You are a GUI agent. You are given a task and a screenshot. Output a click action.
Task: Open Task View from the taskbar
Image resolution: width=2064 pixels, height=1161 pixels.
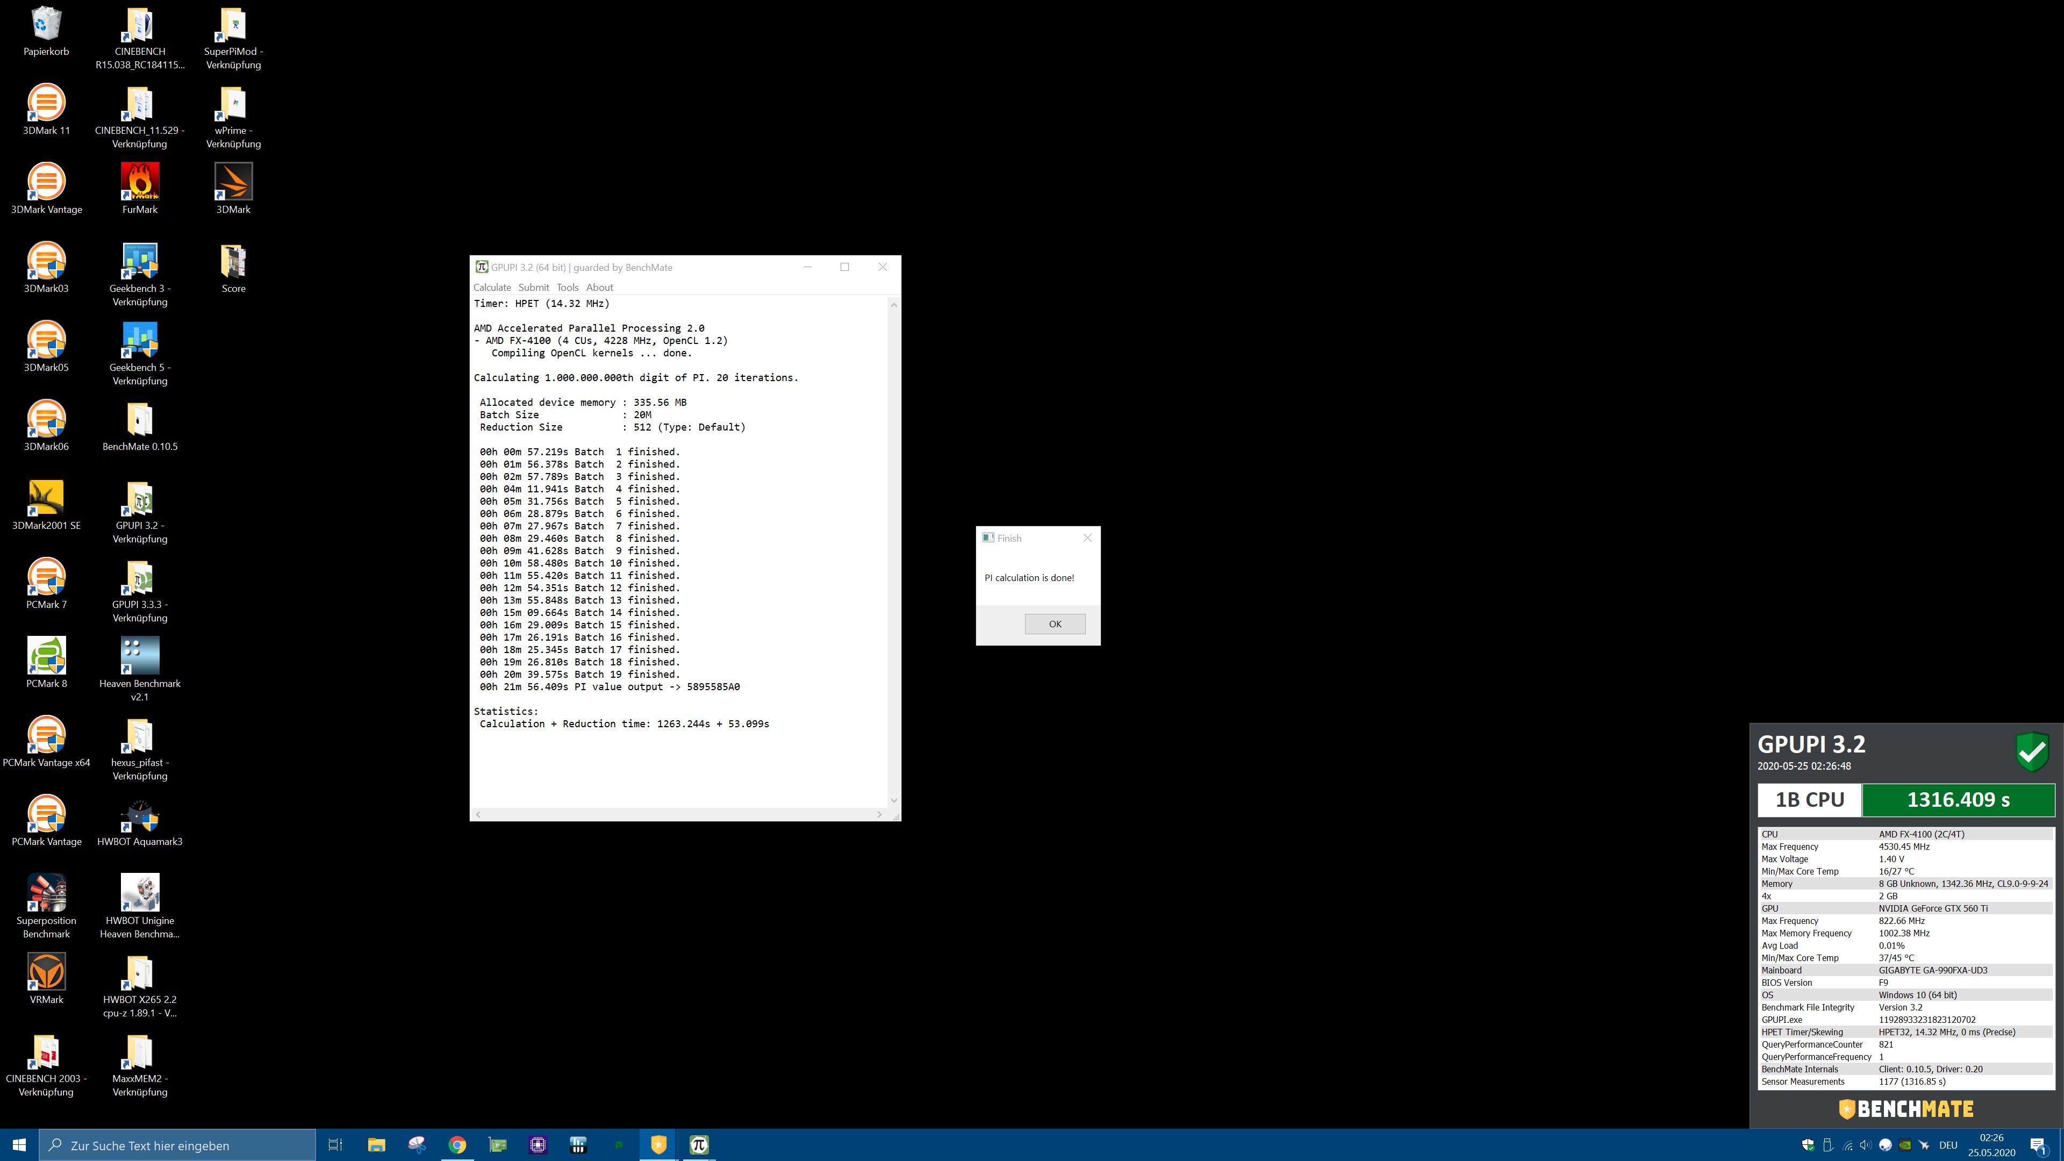point(336,1145)
